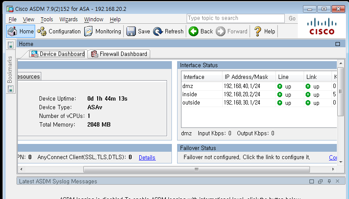
Task: Click the failover Configure link
Action: (333, 157)
